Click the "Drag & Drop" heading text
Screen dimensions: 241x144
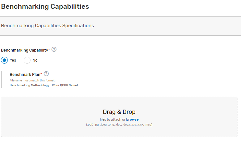119,112
